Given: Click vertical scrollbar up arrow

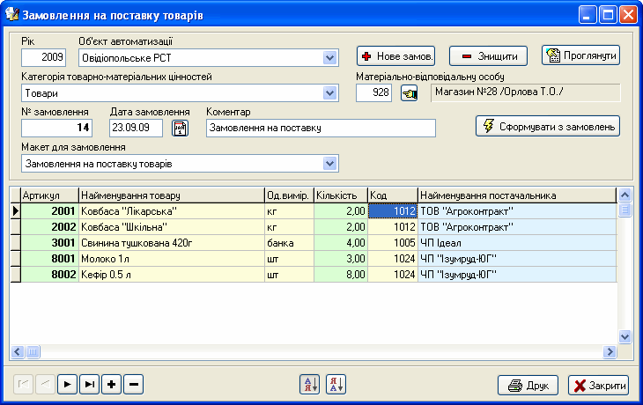Looking at the screenshot, I should pos(625,195).
